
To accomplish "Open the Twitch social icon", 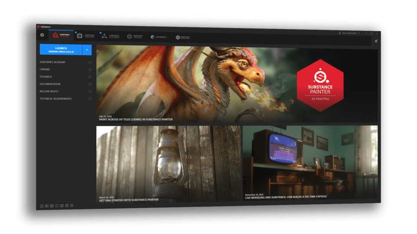I will (62, 205).
